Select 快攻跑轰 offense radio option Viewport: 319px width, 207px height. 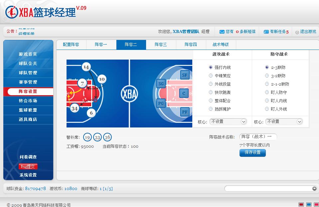tap(211, 93)
